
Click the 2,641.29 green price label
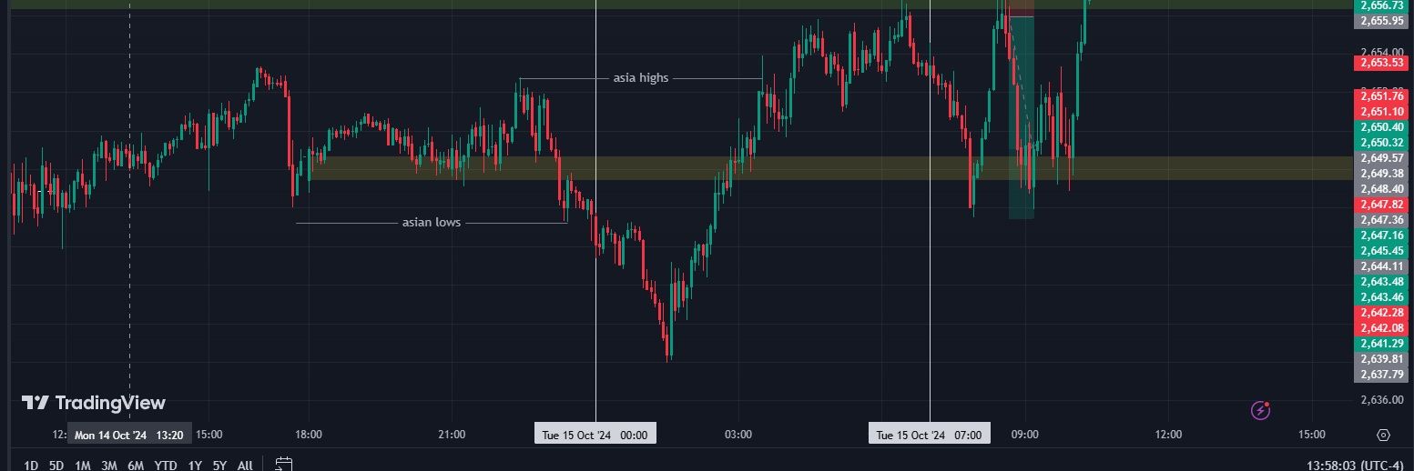point(1382,343)
